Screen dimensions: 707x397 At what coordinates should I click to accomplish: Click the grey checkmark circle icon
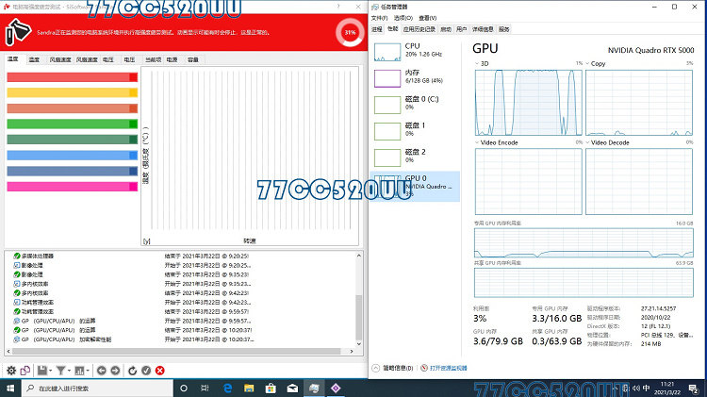tap(146, 371)
